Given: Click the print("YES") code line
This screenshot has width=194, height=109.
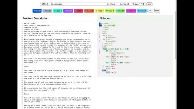Looking at the screenshot, I should 111,68.
